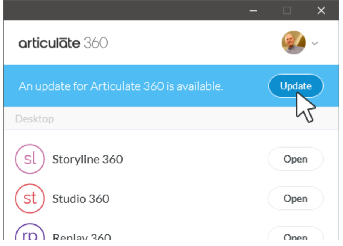Image resolution: width=343 pixels, height=246 pixels.
Task: Click the Storyline 360 'sl' icon
Action: (30, 159)
